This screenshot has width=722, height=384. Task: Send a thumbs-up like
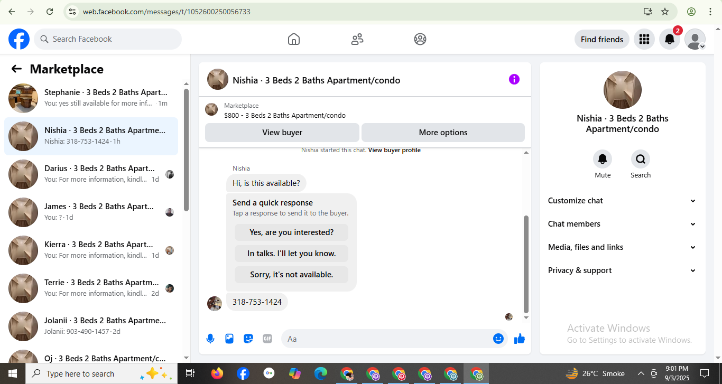coord(520,339)
